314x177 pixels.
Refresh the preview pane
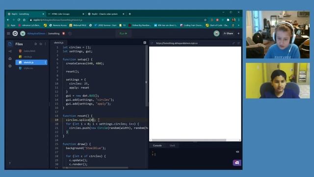click(152, 43)
